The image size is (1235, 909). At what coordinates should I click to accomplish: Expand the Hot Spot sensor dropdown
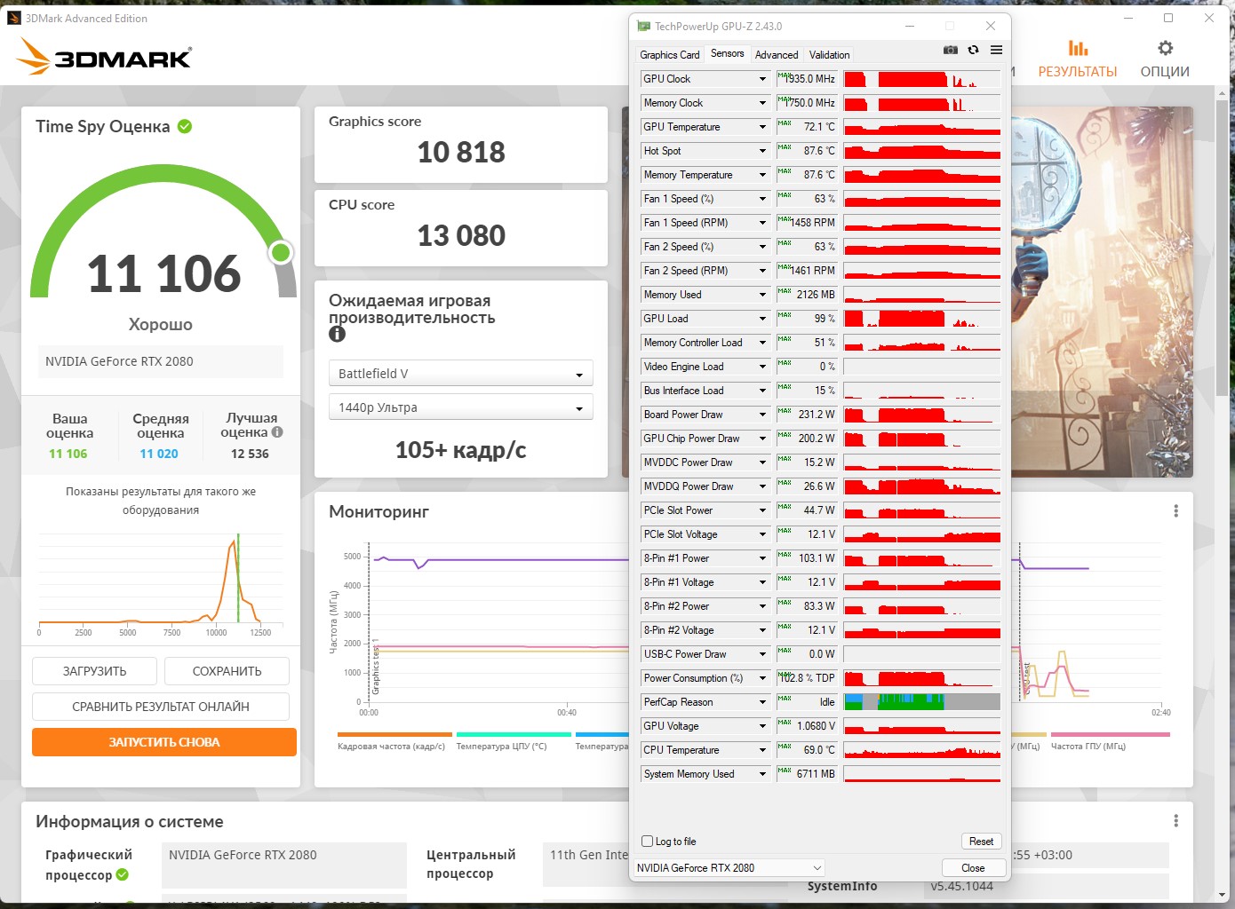762,151
